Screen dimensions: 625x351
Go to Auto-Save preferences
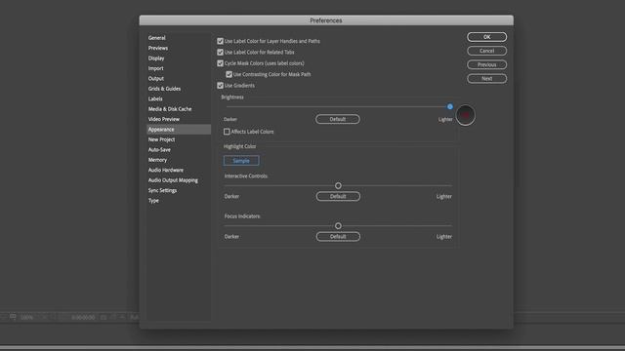[159, 149]
